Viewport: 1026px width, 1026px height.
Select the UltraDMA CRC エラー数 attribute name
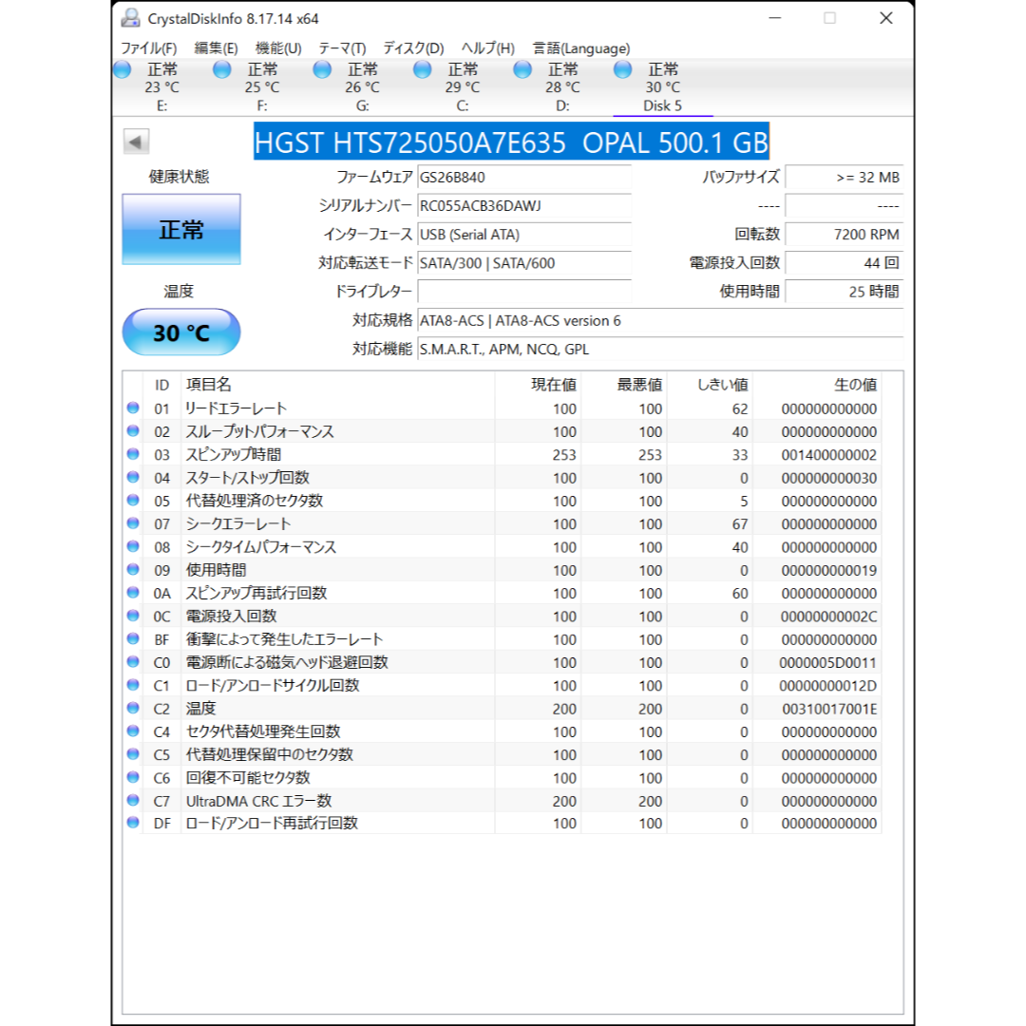pos(259,801)
